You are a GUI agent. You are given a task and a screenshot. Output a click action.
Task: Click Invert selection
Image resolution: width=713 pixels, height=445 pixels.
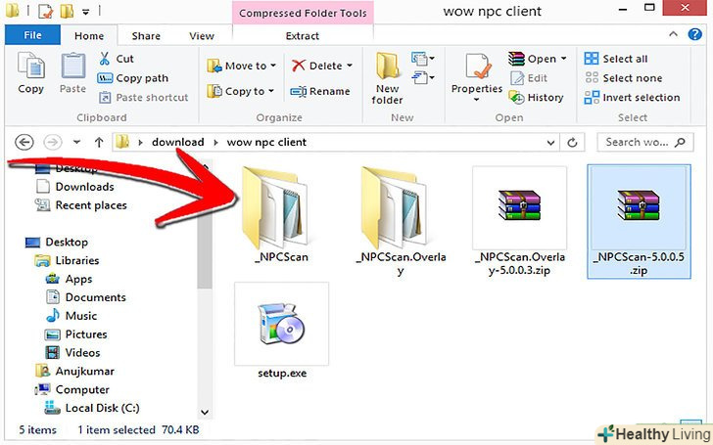pos(633,97)
